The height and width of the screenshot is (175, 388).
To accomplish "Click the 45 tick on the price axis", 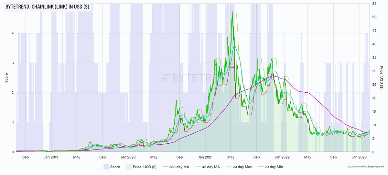I will tap(374, 30).
